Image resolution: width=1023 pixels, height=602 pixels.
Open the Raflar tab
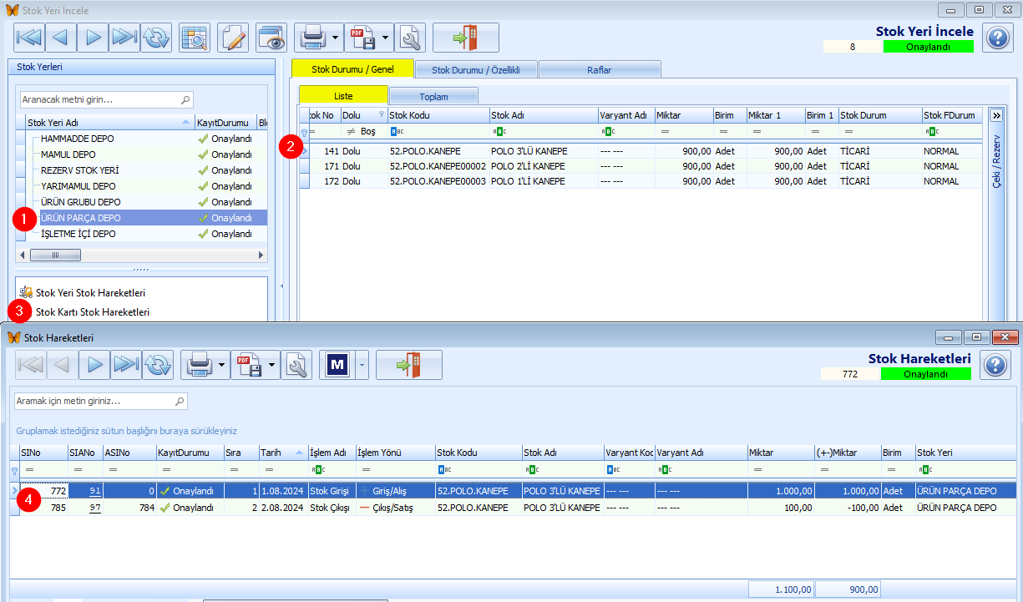pyautogui.click(x=600, y=69)
